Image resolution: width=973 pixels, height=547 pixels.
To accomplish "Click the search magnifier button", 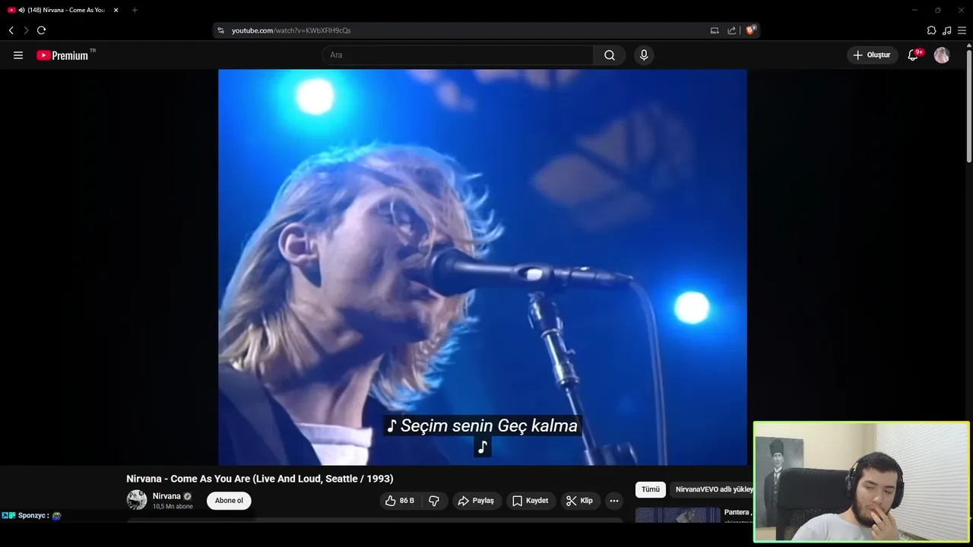I will tap(610, 55).
